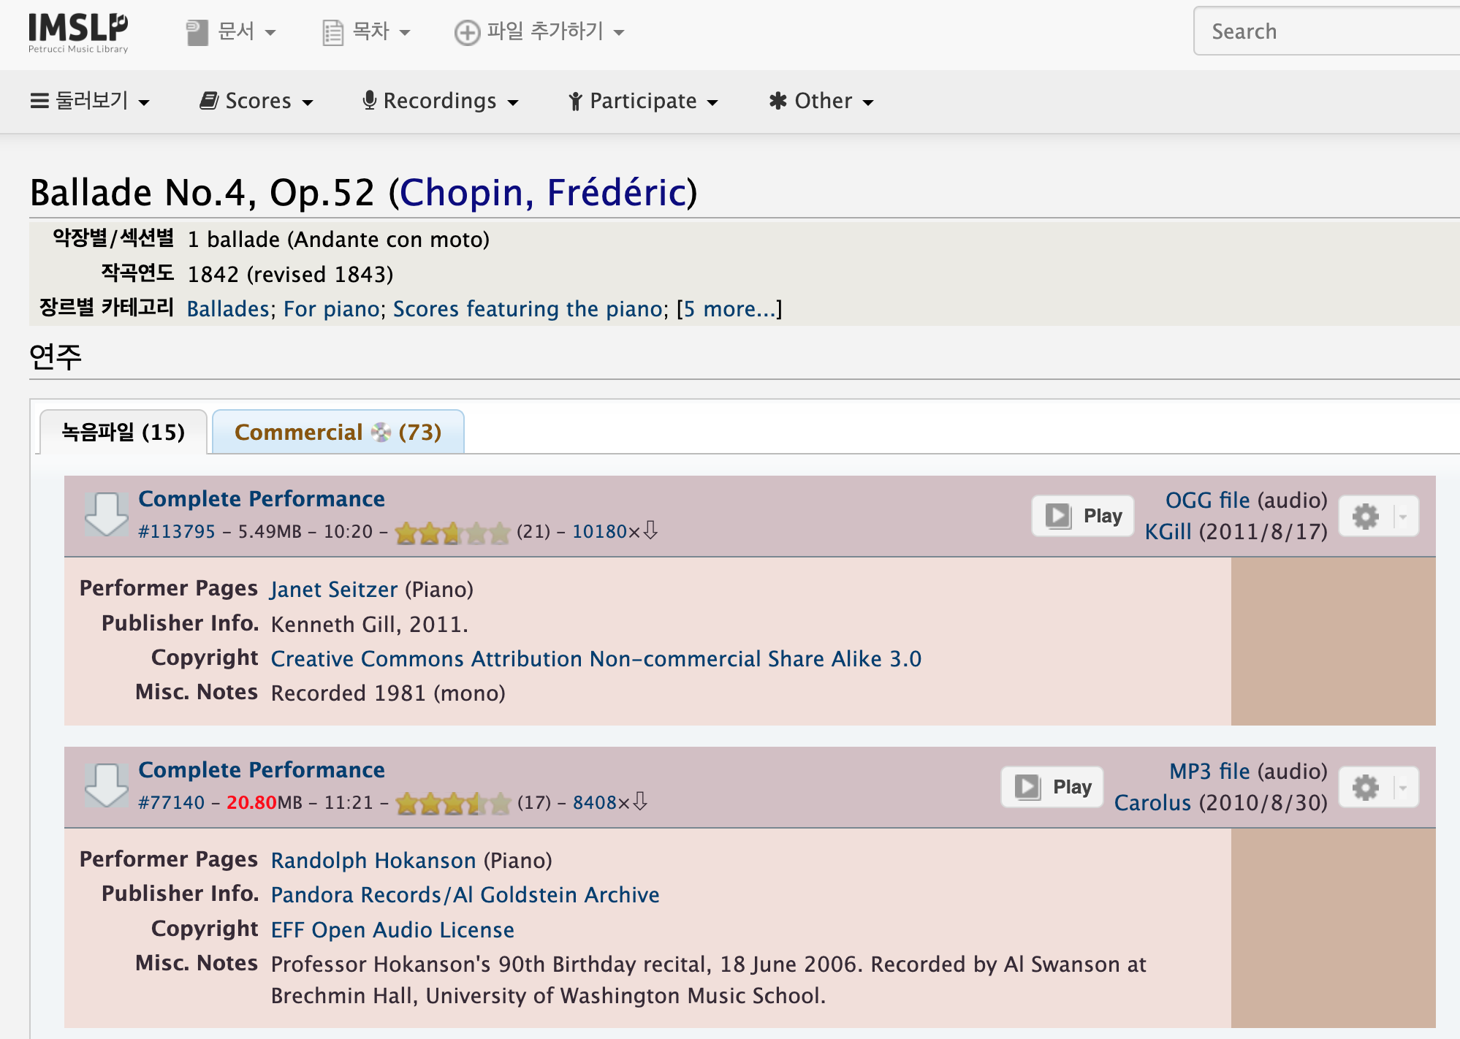
Task: Click the download arrow icon for recording #113795
Action: coord(106,514)
